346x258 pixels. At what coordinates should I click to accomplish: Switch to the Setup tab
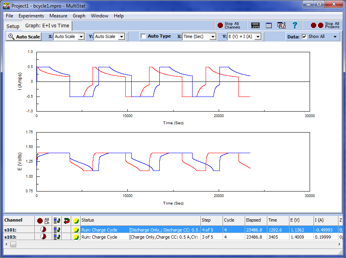coord(13,26)
